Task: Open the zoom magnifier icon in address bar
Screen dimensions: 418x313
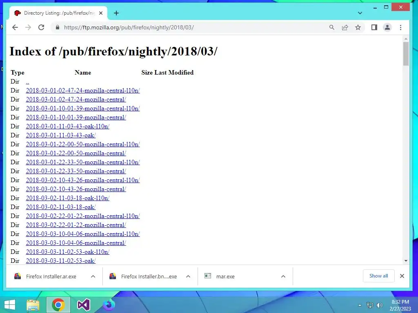Action: 331,27
